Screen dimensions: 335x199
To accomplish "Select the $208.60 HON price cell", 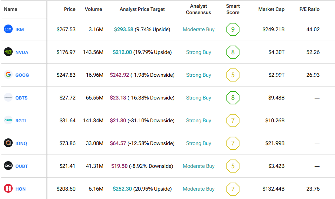I will point(66,189).
